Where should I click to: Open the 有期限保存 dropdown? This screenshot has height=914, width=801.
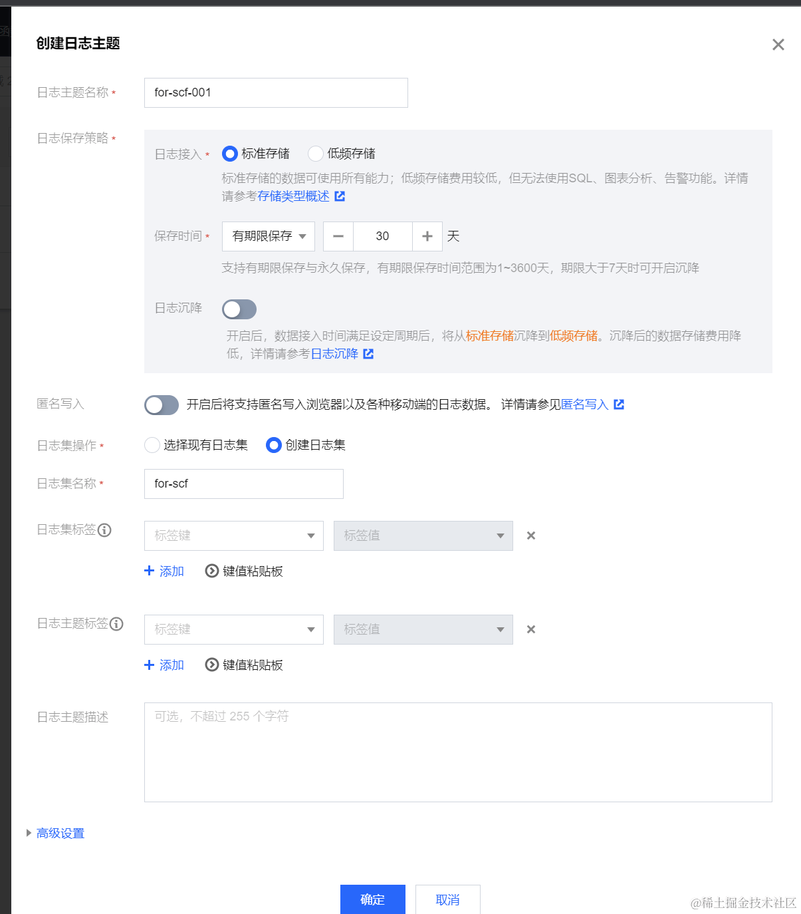[x=268, y=236]
